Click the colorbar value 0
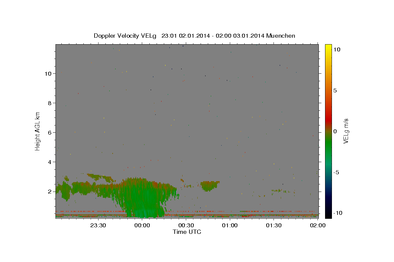The image size is (394, 262). tap(335, 131)
